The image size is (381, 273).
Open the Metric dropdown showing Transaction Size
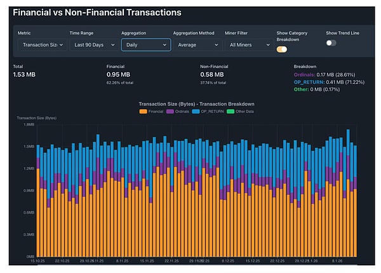click(x=43, y=45)
